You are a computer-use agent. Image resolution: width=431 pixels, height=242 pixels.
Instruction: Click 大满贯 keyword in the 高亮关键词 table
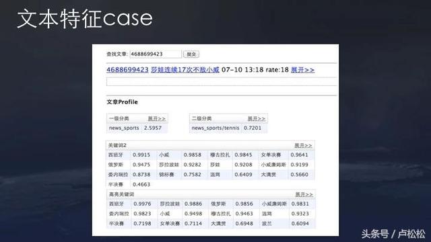pyautogui.click(x=218, y=224)
